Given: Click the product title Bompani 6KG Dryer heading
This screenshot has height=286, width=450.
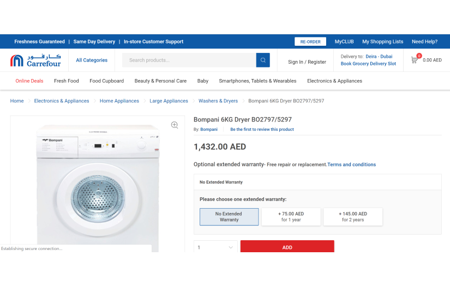Looking at the screenshot, I should [243, 119].
